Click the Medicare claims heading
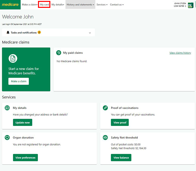 click(x=16, y=42)
